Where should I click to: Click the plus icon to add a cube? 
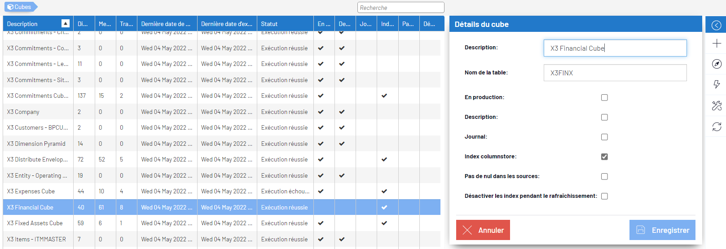[716, 44]
